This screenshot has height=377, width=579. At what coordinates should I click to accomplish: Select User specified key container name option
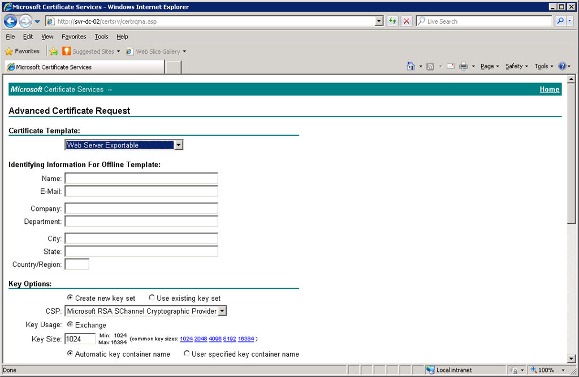coord(187,353)
